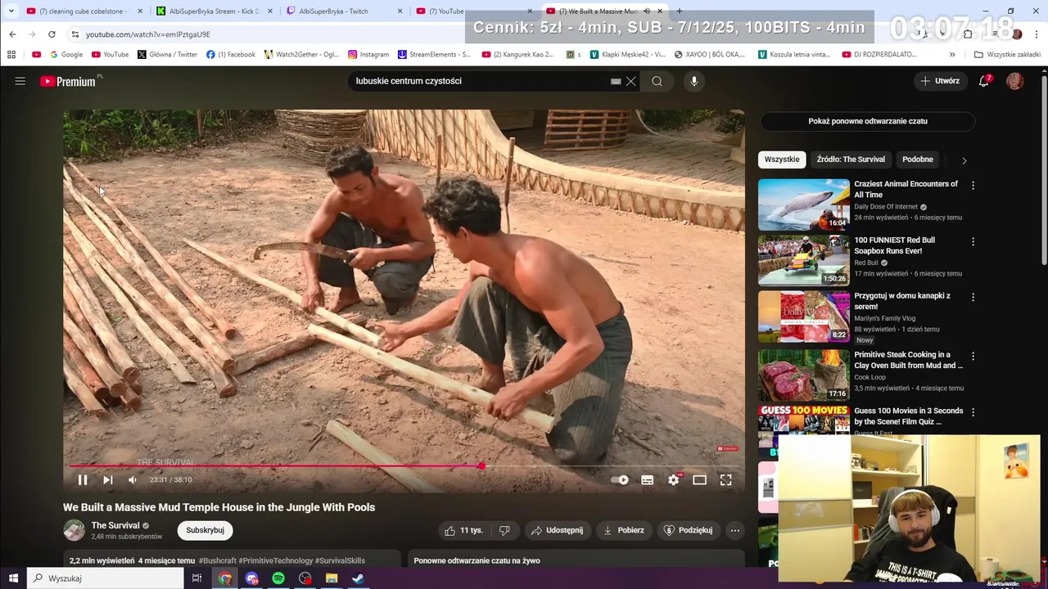1048x589 pixels.
Task: Go to YouTube Premium home logo
Action: [69, 81]
